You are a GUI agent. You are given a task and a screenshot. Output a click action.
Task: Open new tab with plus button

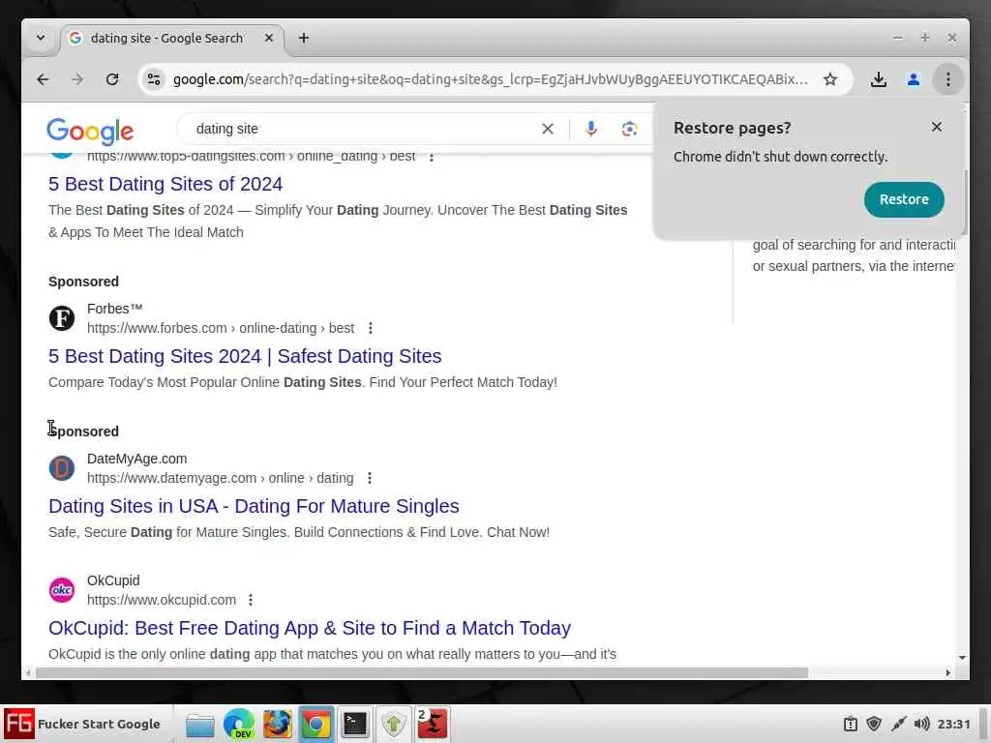(x=304, y=38)
